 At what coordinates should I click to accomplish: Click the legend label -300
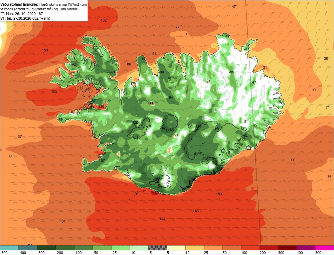point(41,253)
